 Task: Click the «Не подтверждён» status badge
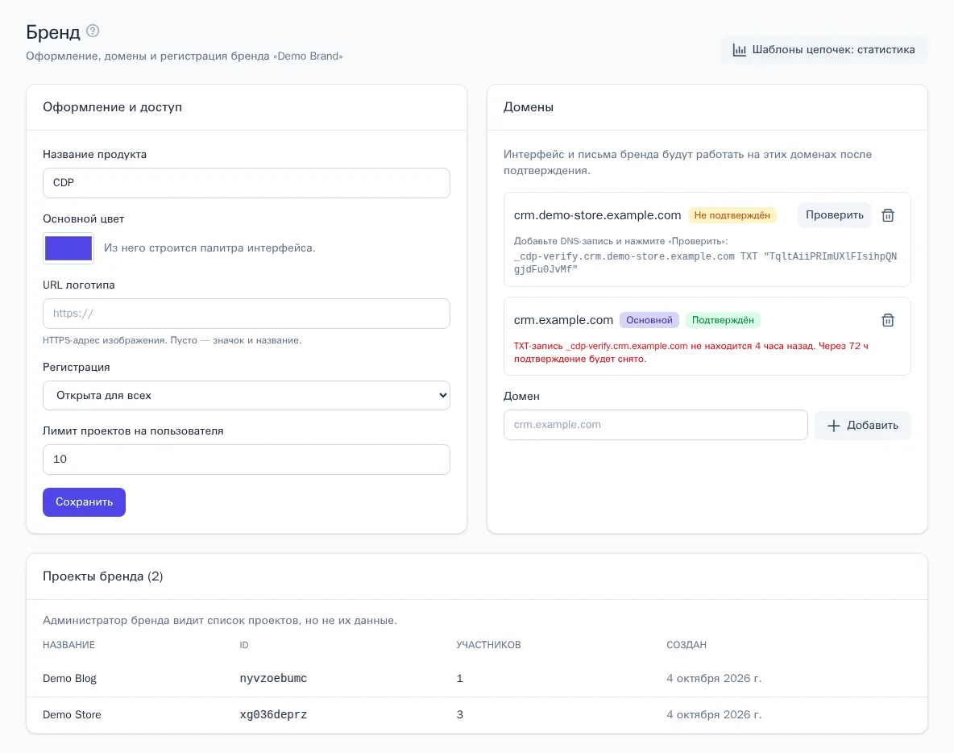tap(732, 215)
